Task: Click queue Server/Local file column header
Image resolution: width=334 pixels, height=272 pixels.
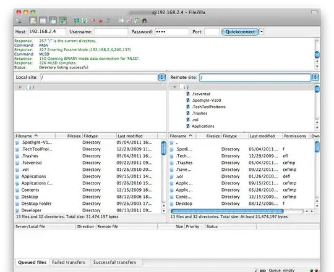Action: click(x=45, y=226)
